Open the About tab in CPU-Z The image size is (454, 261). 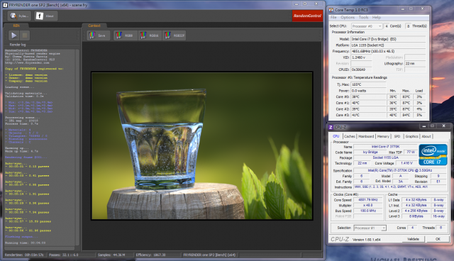[426, 136]
